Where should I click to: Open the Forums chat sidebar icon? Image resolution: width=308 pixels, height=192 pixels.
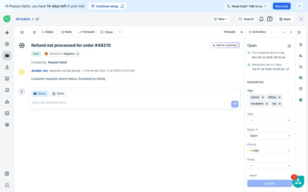click(7, 90)
